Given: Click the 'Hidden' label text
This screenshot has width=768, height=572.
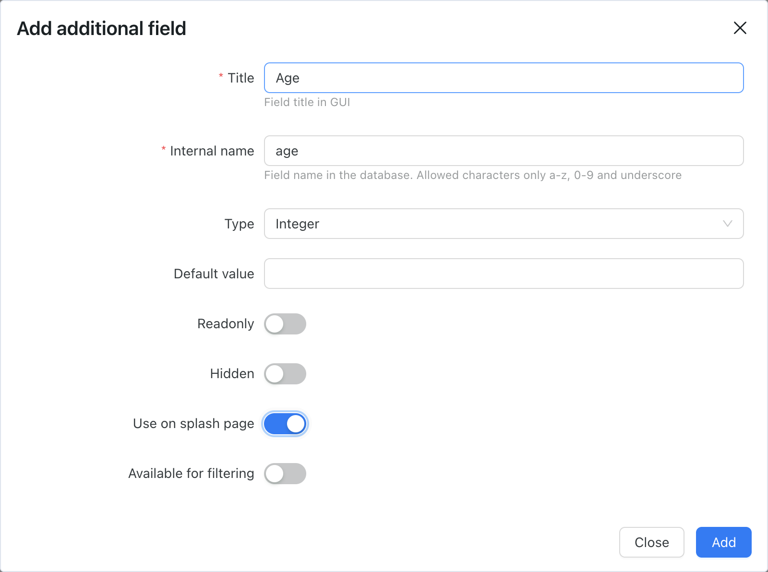Looking at the screenshot, I should tap(232, 374).
